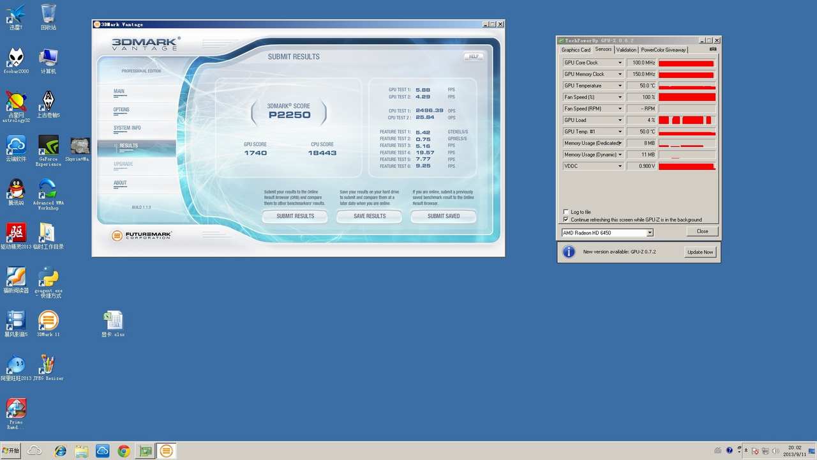
Task: Expand the Fan Speed (RPM) sensor dropdown
Action: coord(620,109)
